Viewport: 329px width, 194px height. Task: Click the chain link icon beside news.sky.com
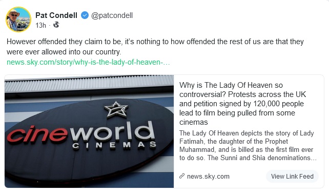pyautogui.click(x=182, y=176)
